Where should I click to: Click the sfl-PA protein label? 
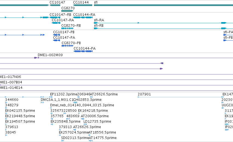[x=228, y=32]
